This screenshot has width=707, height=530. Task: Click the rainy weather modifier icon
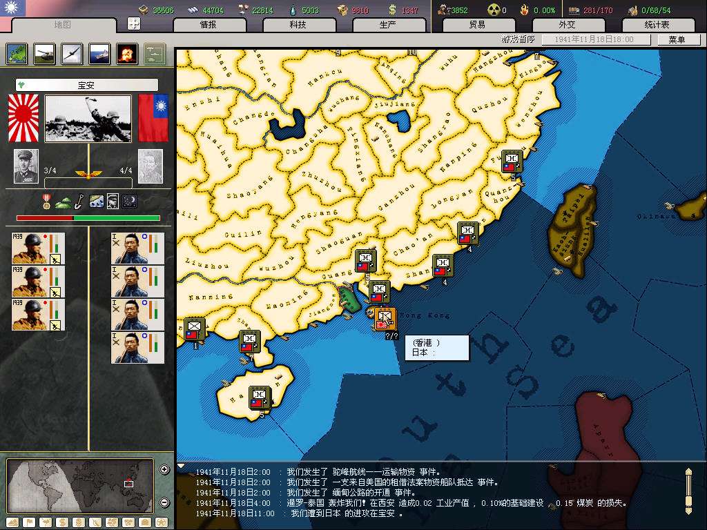[97, 202]
